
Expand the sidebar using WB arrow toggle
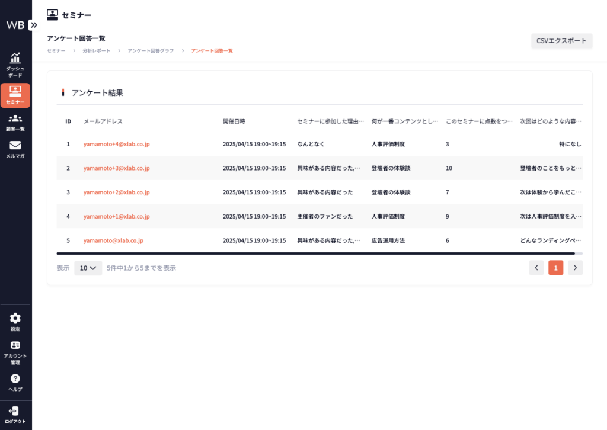(x=33, y=25)
